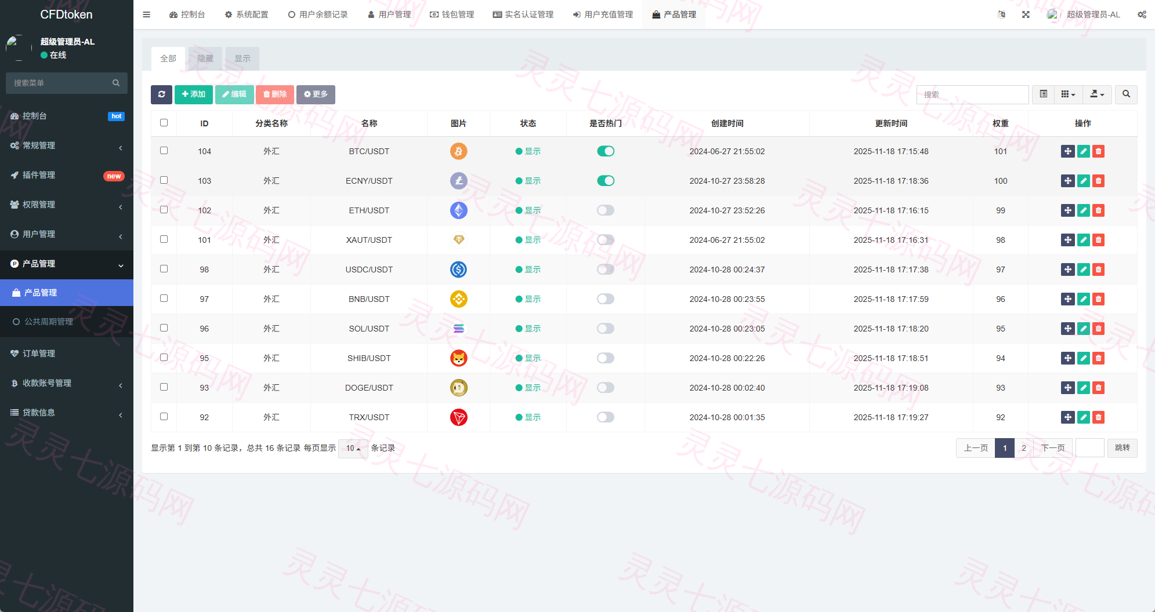1155x612 pixels.
Task: Click the edit pencil icon for BNB/USDT row
Action: pos(1083,299)
